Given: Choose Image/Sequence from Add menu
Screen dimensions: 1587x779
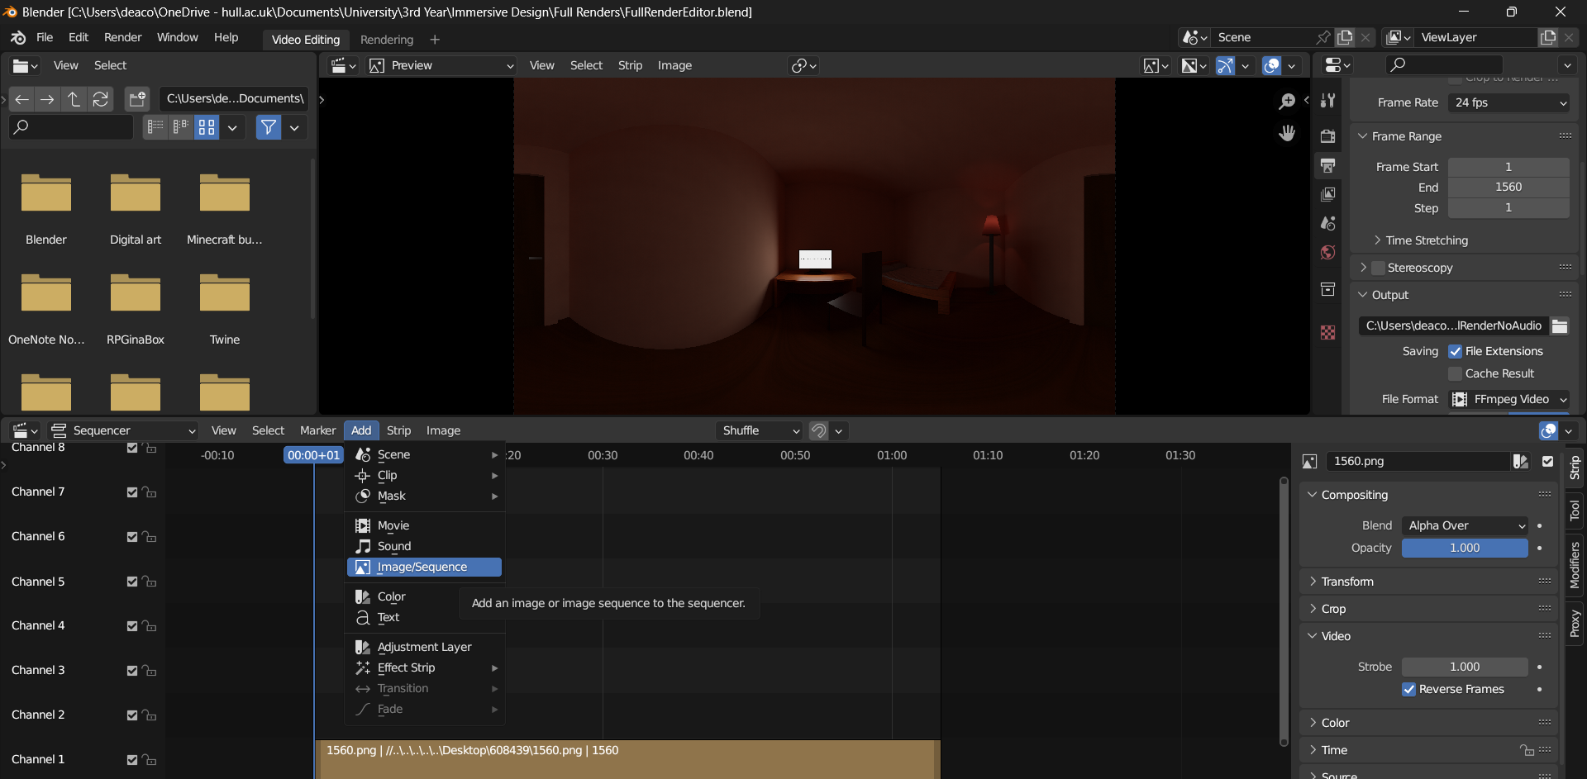Looking at the screenshot, I should [422, 568].
